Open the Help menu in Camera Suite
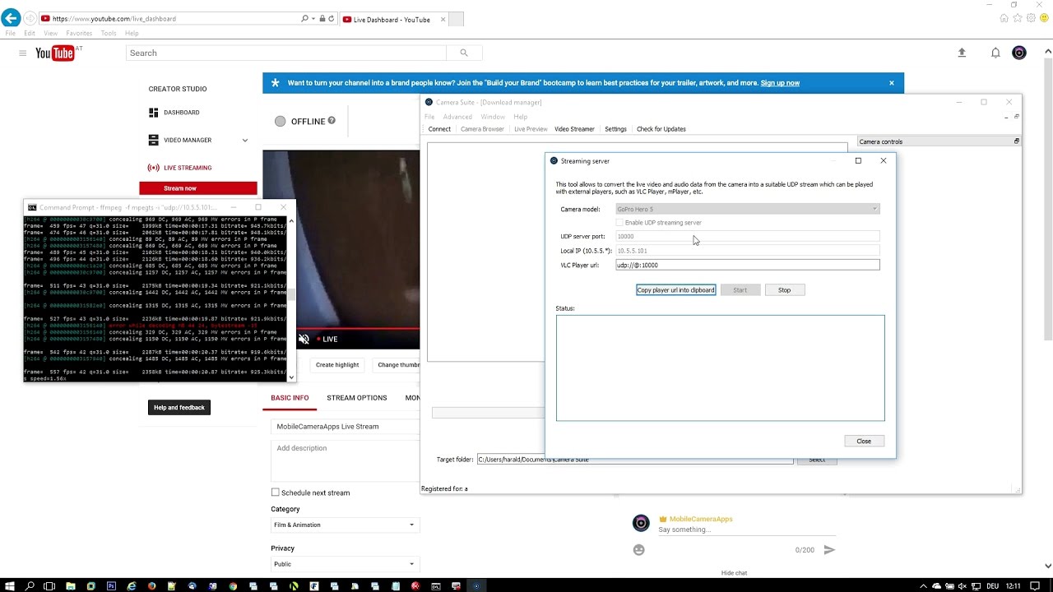 coord(520,117)
